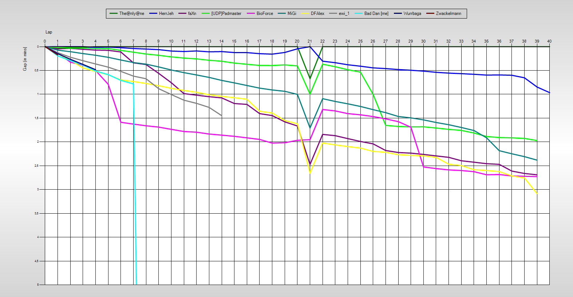Image resolution: width=573 pixels, height=297 pixels.
Task: Click the 5 tick label on the gap axis
Action: click(x=37, y=285)
